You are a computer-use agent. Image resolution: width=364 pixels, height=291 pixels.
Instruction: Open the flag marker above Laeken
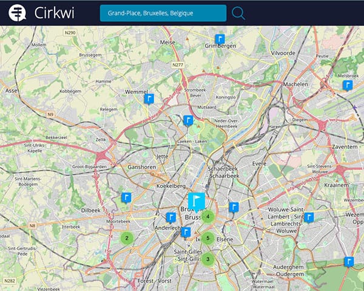click(188, 120)
